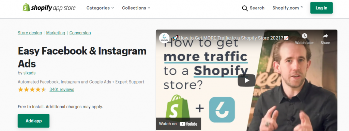
Task: Play the YouTube video
Action: (246, 80)
